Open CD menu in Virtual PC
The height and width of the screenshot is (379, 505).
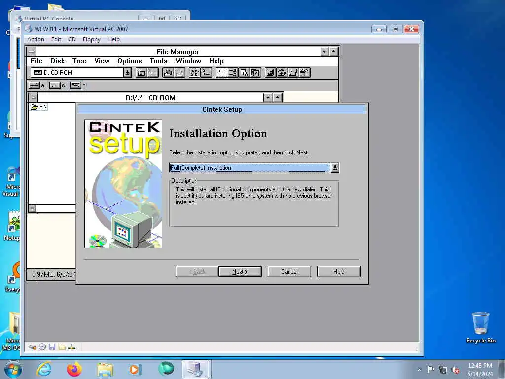point(72,39)
